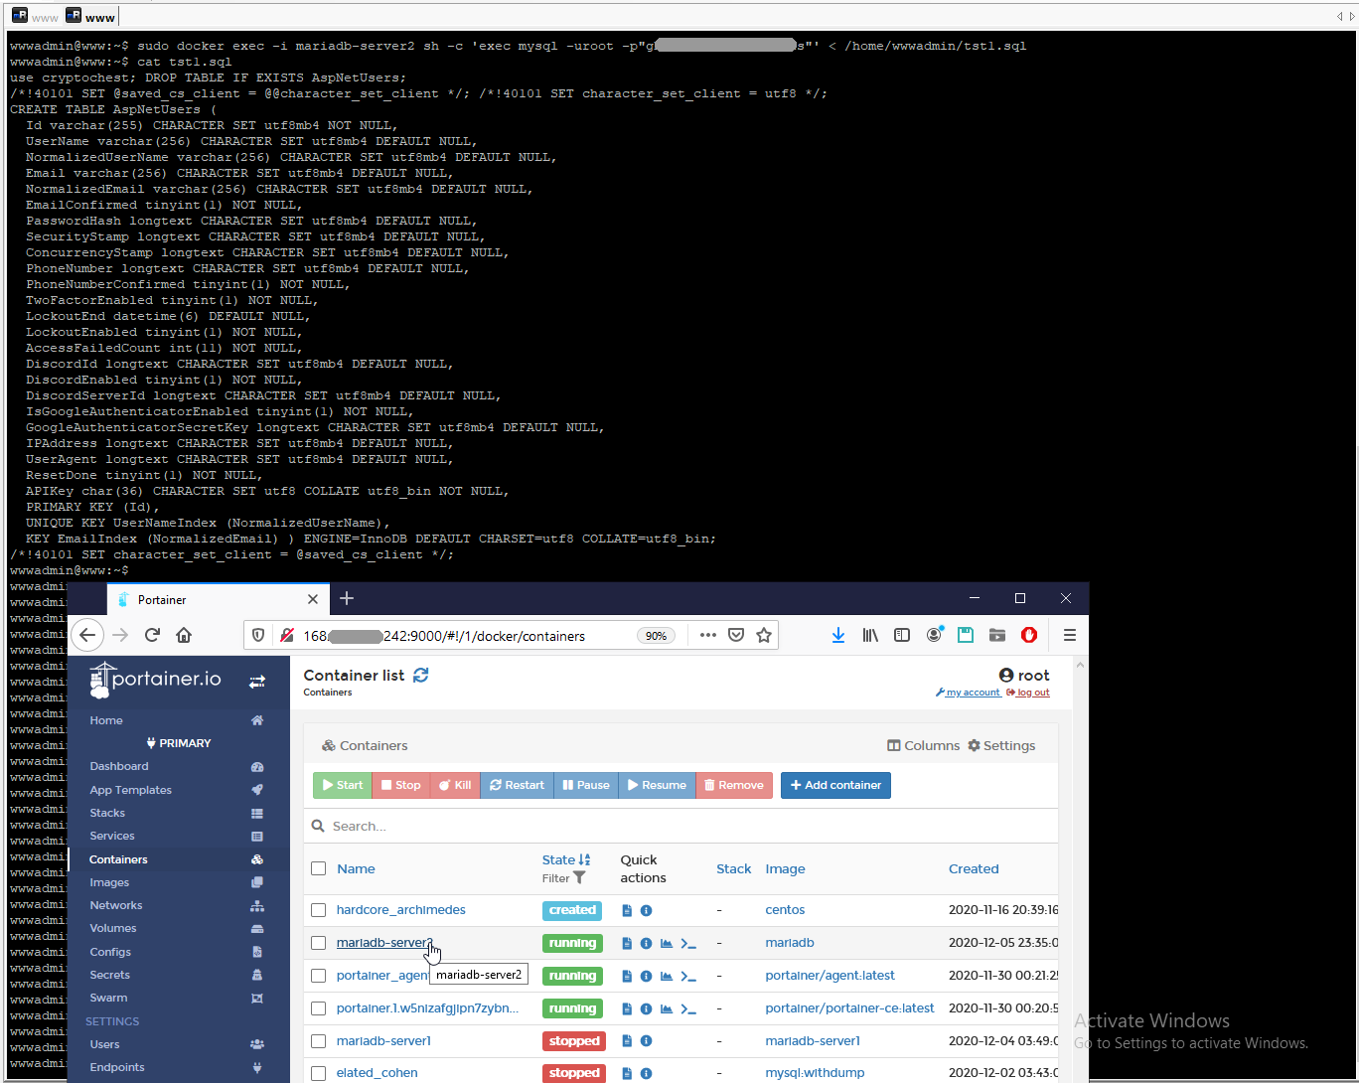1359x1083 pixels.
Task: Click the Stop container button
Action: 401,785
